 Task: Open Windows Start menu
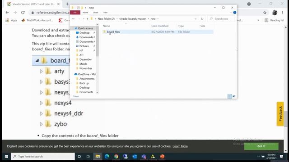[6, 157]
